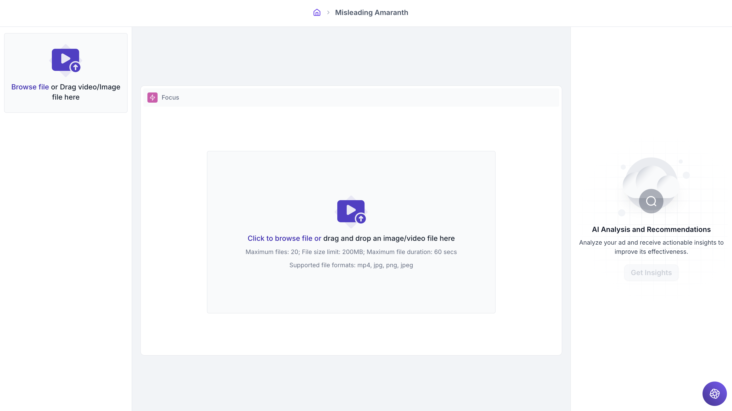
Task: Click the 'Analyze your ad' description text
Action: click(651, 247)
